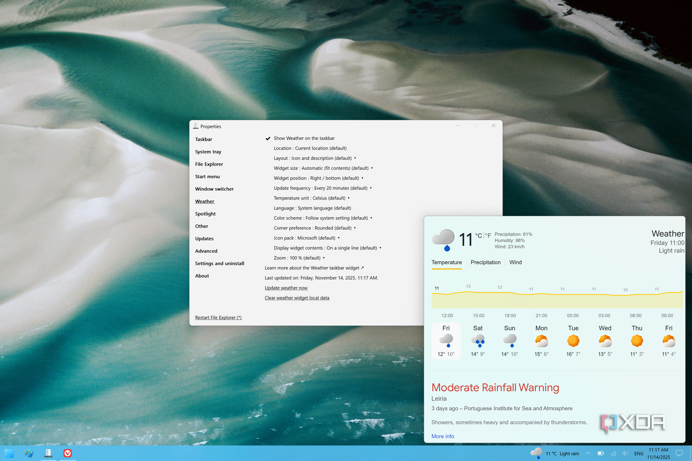The height and width of the screenshot is (461, 692).
Task: Select System tray in the Properties sidebar
Action: (x=208, y=152)
